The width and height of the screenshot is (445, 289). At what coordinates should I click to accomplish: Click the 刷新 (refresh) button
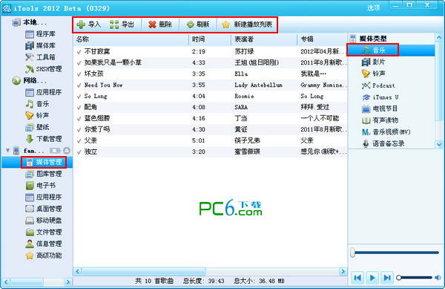pyautogui.click(x=198, y=25)
